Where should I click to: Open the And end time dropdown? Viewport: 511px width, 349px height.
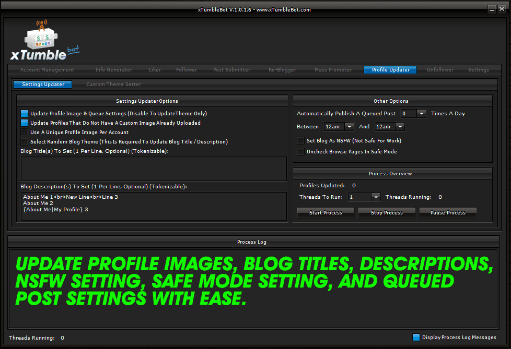pyautogui.click(x=400, y=127)
